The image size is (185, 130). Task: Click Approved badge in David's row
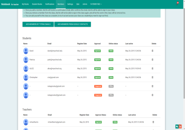tap(97, 51)
